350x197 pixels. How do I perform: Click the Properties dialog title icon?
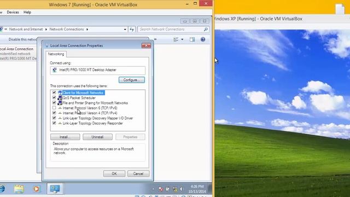[x=47, y=45]
